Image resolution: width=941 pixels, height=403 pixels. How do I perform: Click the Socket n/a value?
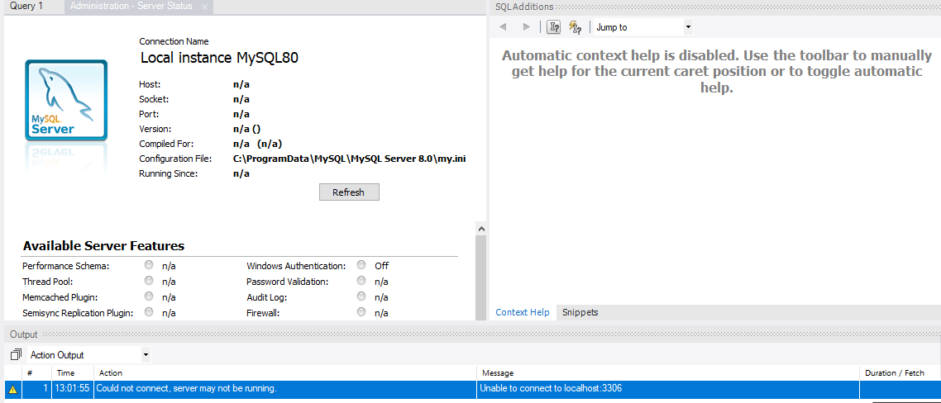click(241, 99)
